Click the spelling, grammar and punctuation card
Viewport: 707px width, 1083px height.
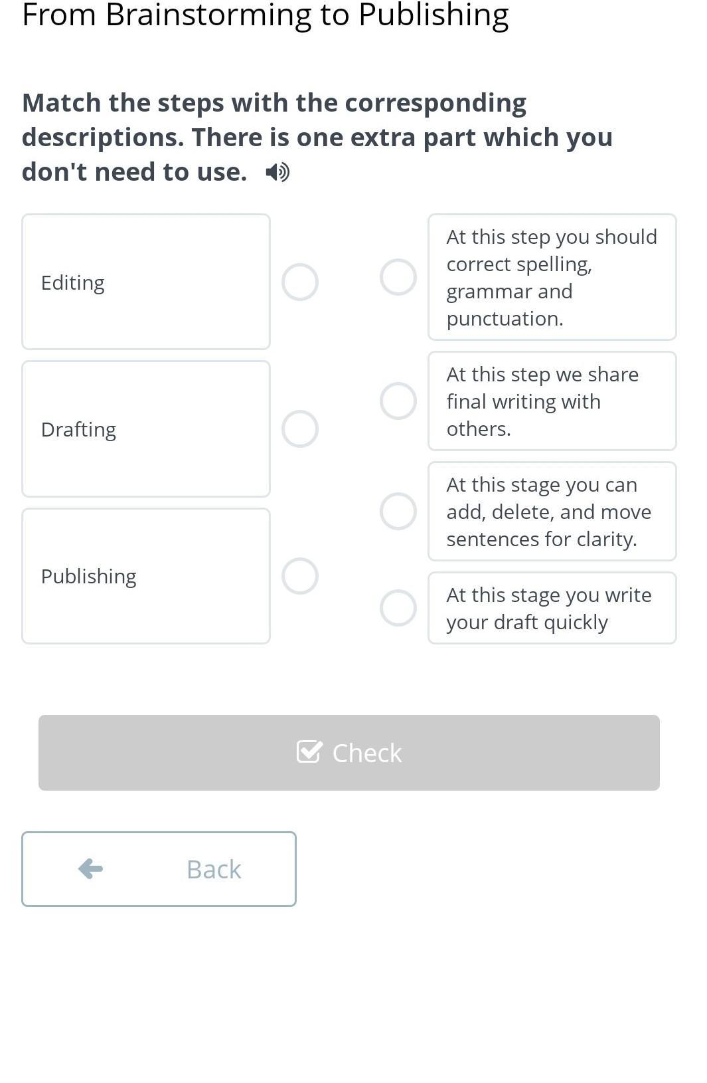point(552,277)
